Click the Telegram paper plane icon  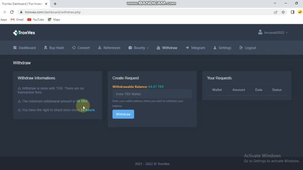pyautogui.click(x=187, y=47)
